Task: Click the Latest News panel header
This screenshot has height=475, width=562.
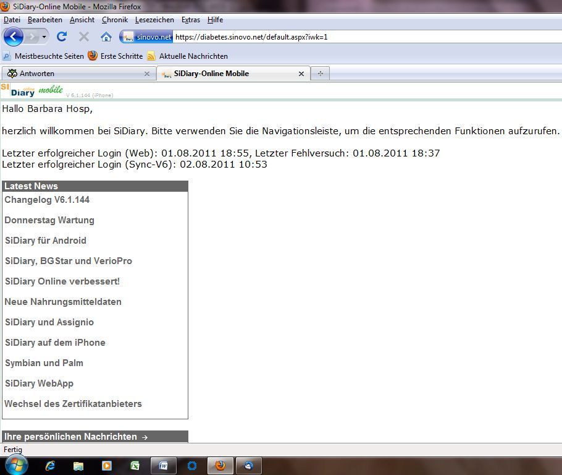Action: [x=95, y=186]
